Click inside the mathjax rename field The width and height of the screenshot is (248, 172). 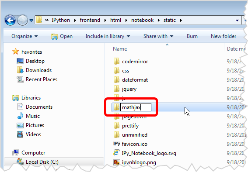click(x=136, y=107)
